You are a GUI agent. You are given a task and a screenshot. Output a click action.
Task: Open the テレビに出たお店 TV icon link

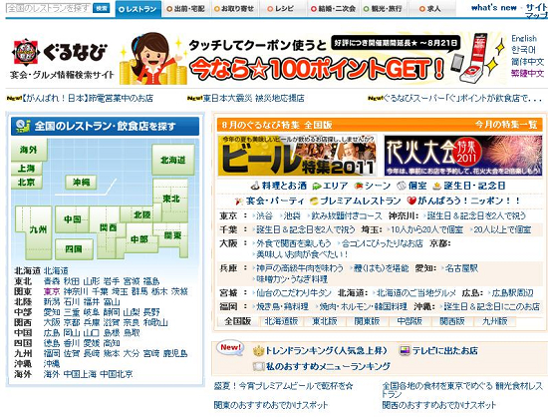click(405, 350)
